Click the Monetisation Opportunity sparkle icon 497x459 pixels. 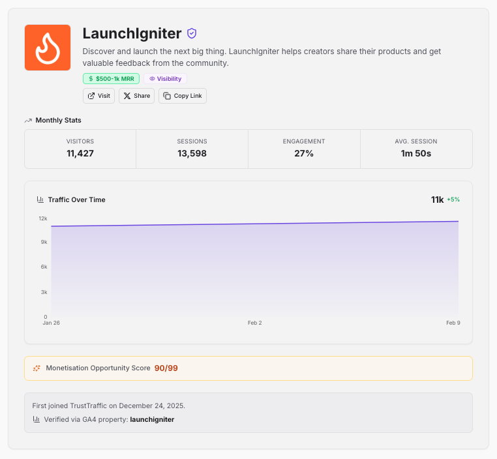(x=37, y=368)
